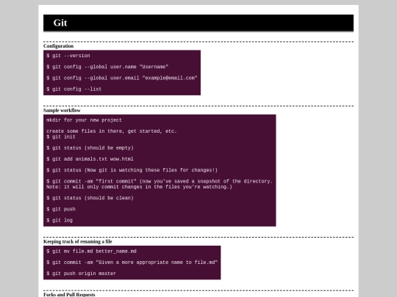
Task: Select the Note: it will only commit line
Action: pos(139,187)
